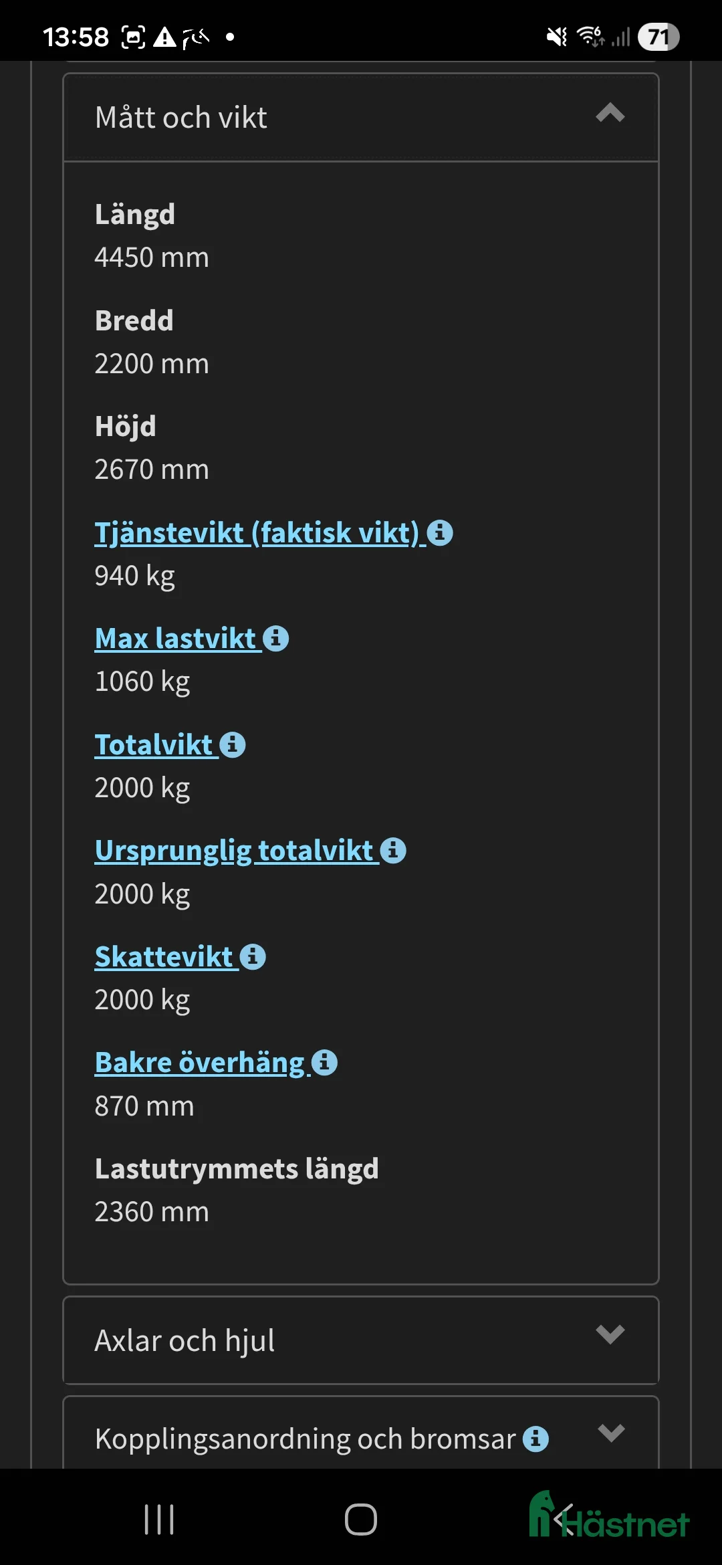Screen dimensions: 722x1565
Task: Tap the Mått och vikt header title
Action: point(180,118)
